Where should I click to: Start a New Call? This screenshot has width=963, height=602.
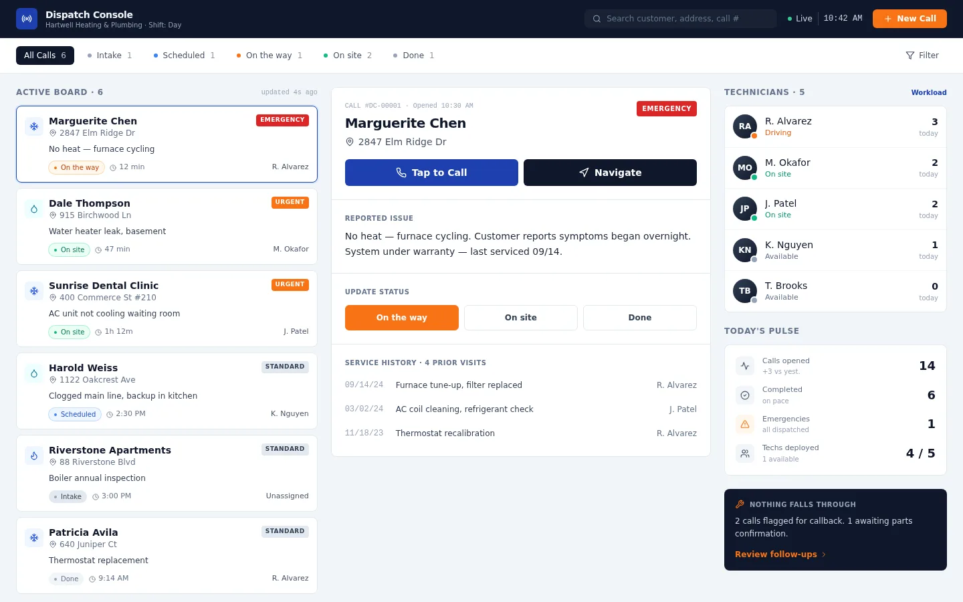click(909, 19)
